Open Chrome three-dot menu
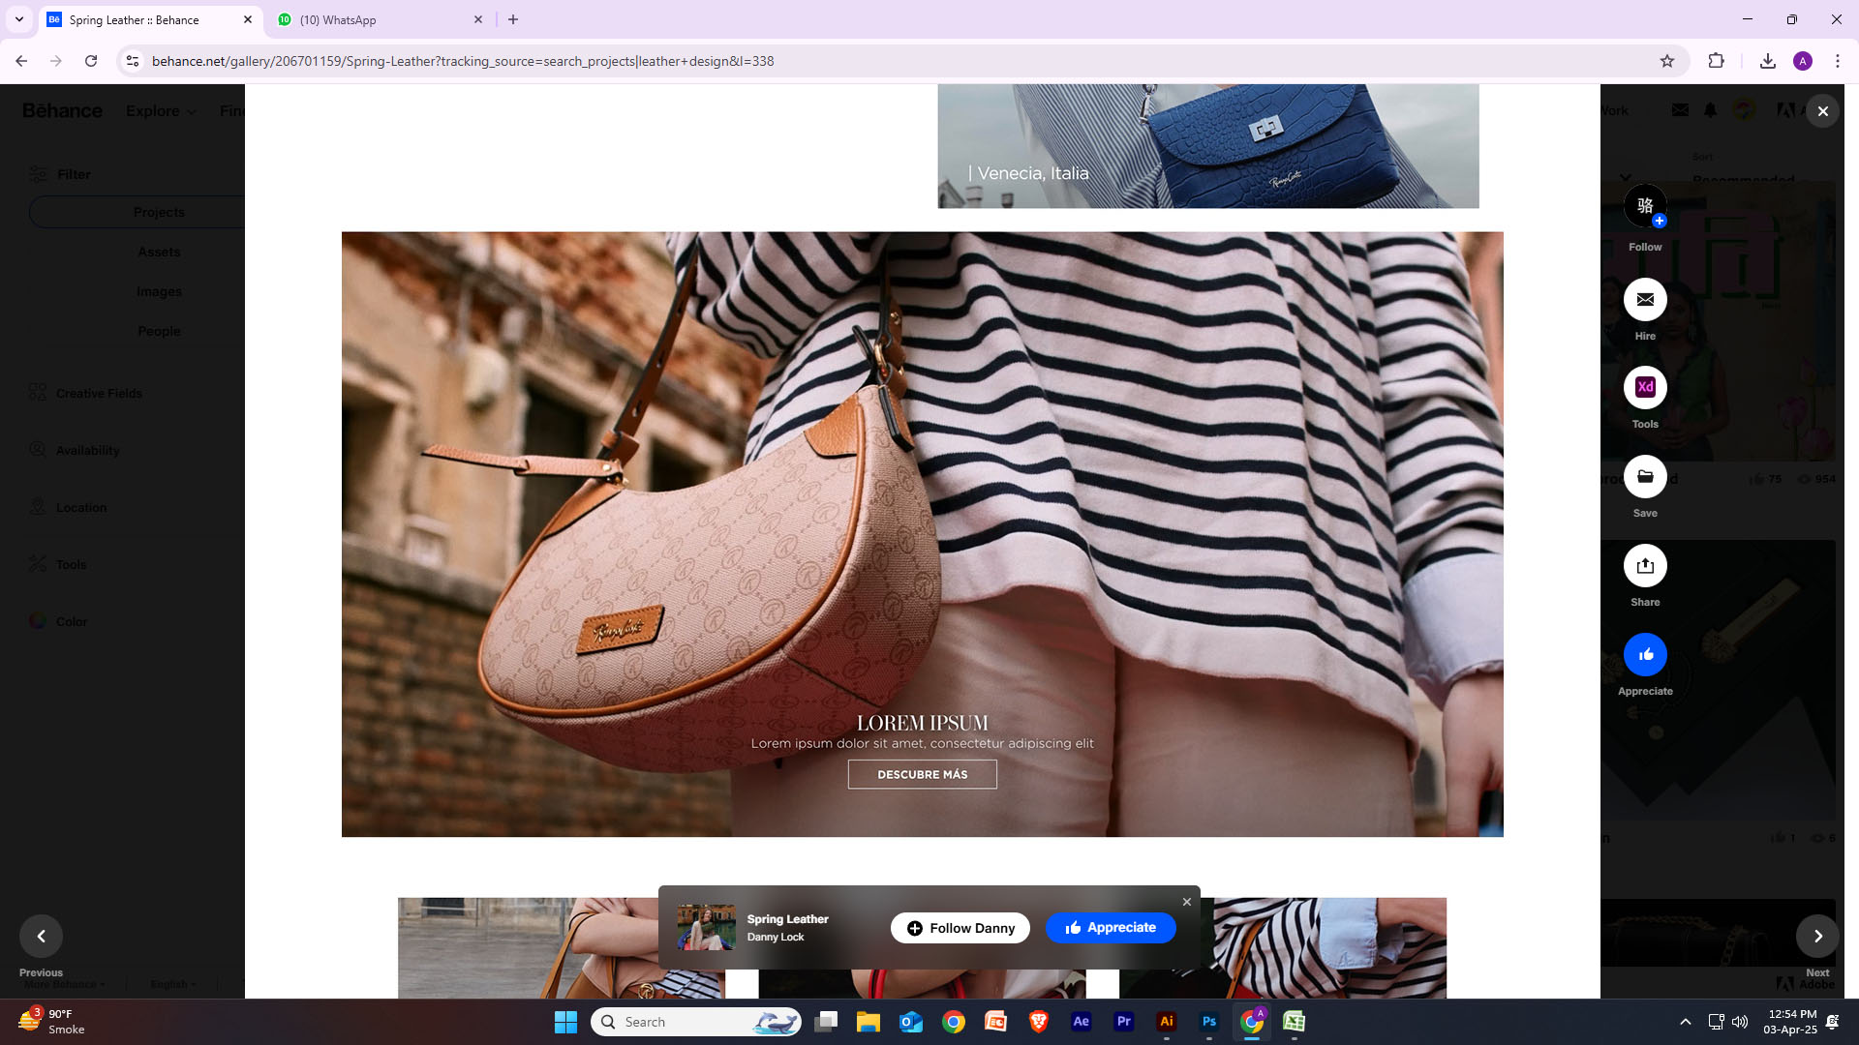 pyautogui.click(x=1837, y=61)
